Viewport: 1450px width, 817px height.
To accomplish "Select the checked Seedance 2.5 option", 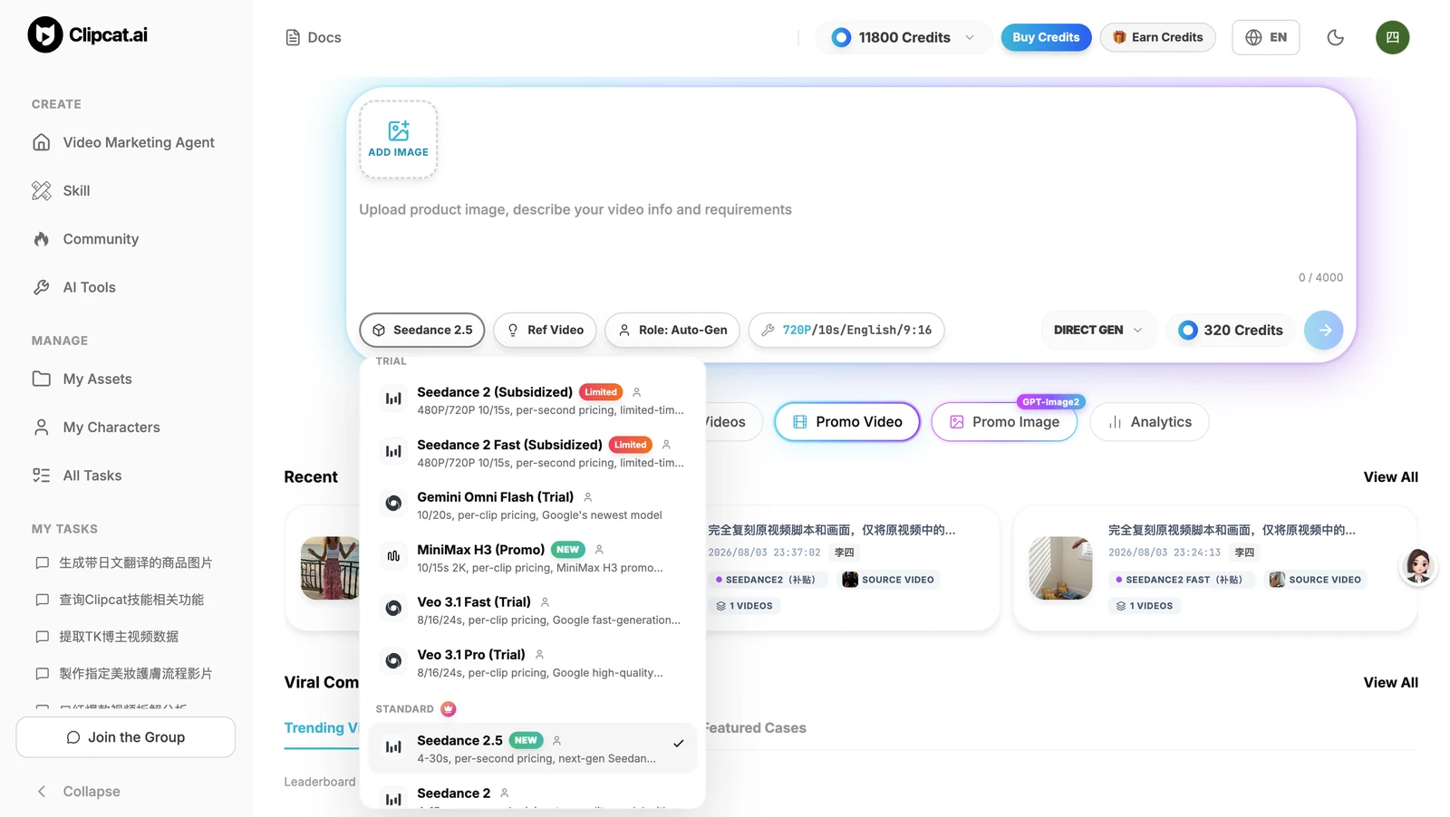I will (x=533, y=748).
